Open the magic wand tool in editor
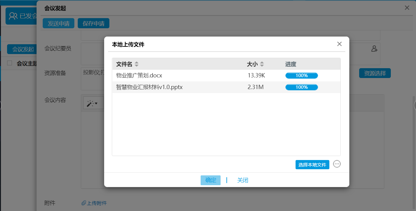 92,104
